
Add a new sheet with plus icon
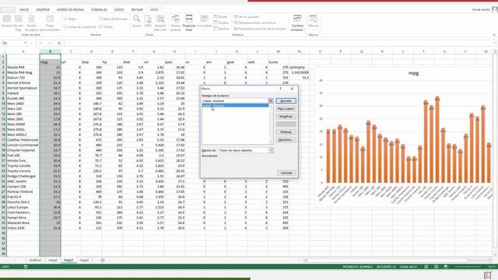[x=103, y=261]
